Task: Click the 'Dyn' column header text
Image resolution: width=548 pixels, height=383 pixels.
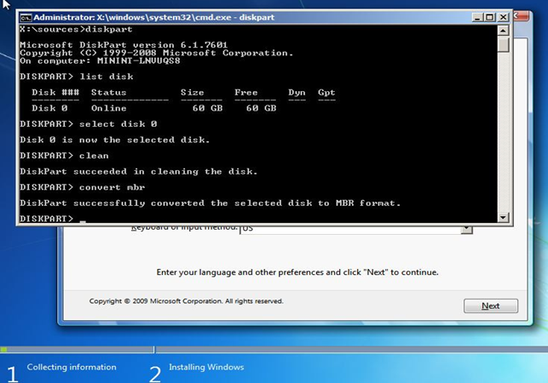Action: tap(297, 93)
